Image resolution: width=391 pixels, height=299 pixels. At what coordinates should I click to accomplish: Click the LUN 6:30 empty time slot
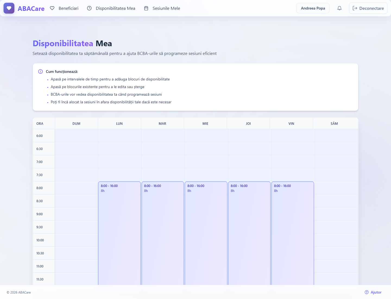click(120, 149)
